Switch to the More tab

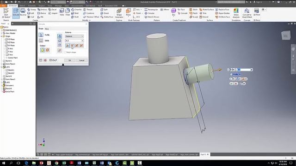pos(47,29)
